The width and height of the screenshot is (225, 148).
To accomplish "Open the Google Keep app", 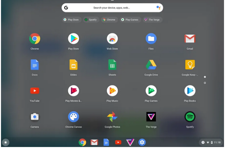I will (x=190, y=65).
